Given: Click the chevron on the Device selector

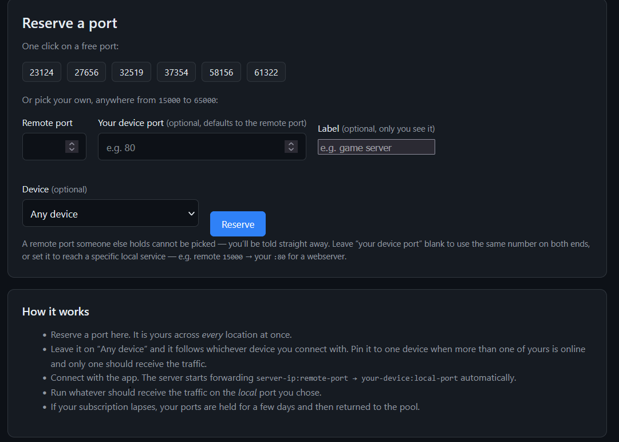Looking at the screenshot, I should pos(191,214).
